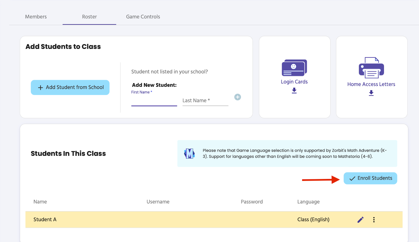Screen dimensions: 419x242
Task: Click the printer icon for Home Access Letters
Action: tap(371, 68)
